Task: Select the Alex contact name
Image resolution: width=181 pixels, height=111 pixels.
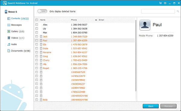Action: pyautogui.click(x=45, y=25)
